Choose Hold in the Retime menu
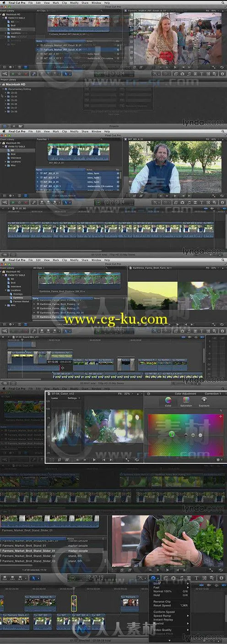This screenshot has height=644, width=227. coord(157,595)
